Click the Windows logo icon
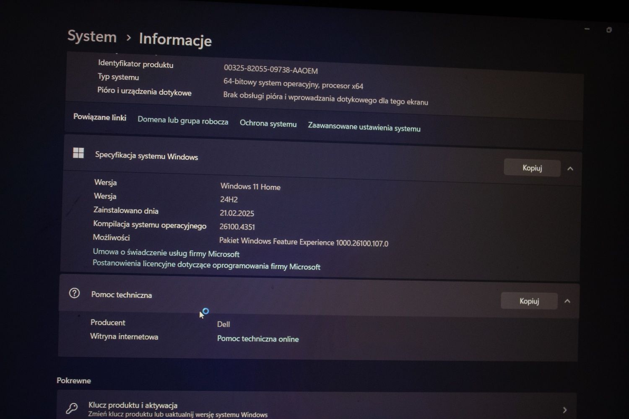 (x=78, y=153)
